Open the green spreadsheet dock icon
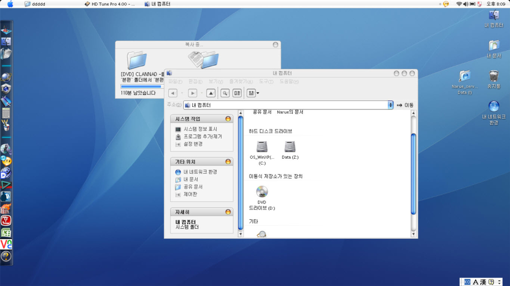 click(6, 233)
